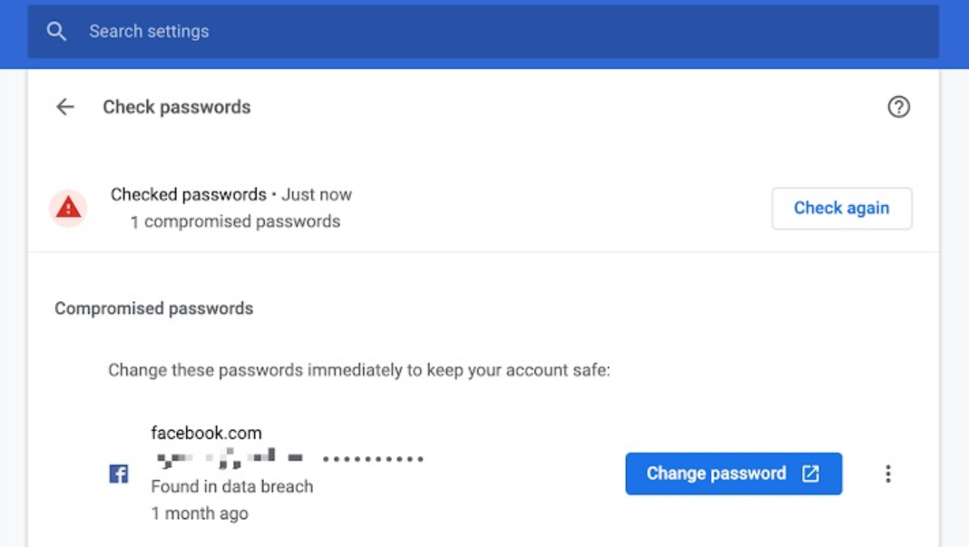Open help with the question mark icon
The width and height of the screenshot is (969, 547).
pos(898,107)
